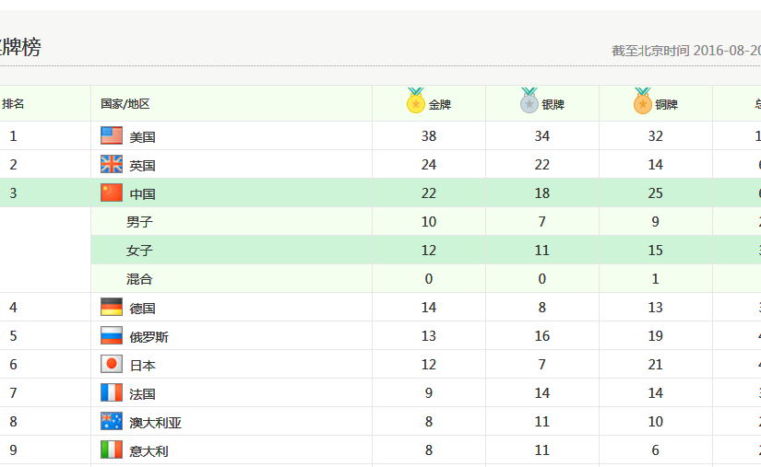Screen dimensions: 761x467
Task: Select the 混合 sub-row under China
Action: click(x=139, y=279)
